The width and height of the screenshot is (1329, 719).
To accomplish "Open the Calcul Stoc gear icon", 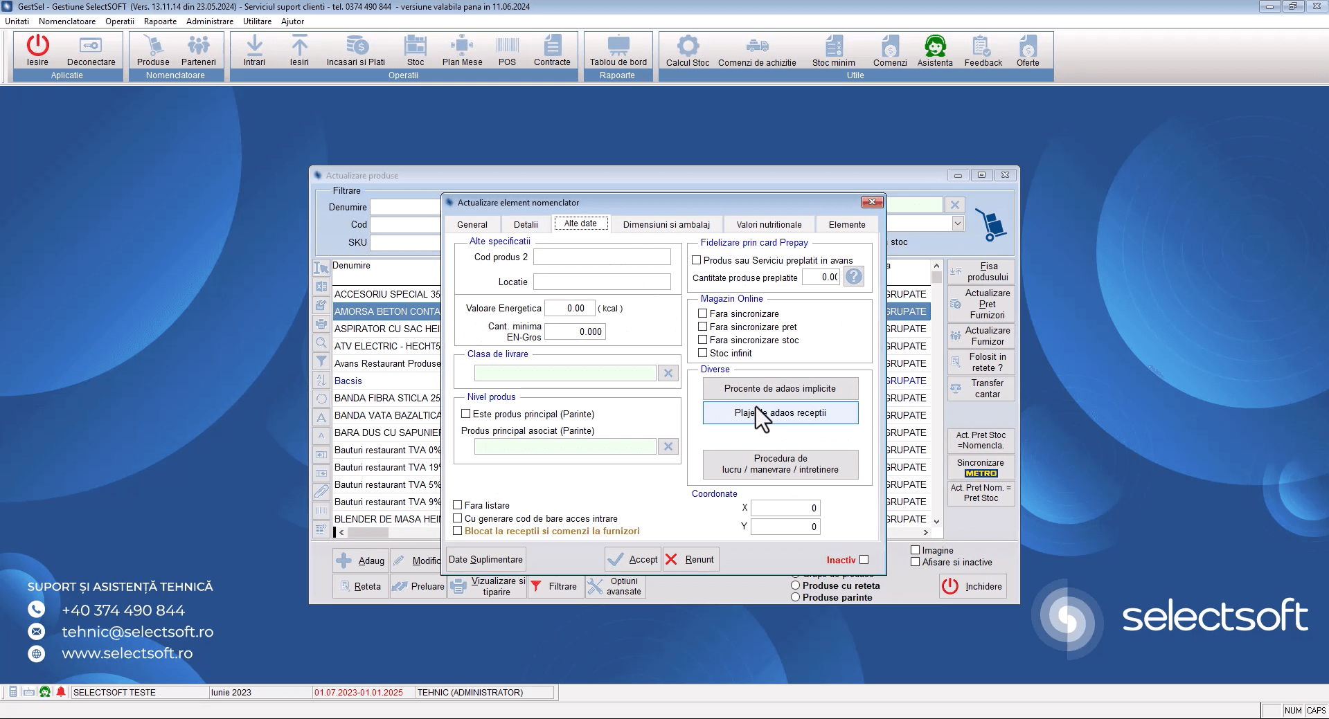I will (687, 46).
